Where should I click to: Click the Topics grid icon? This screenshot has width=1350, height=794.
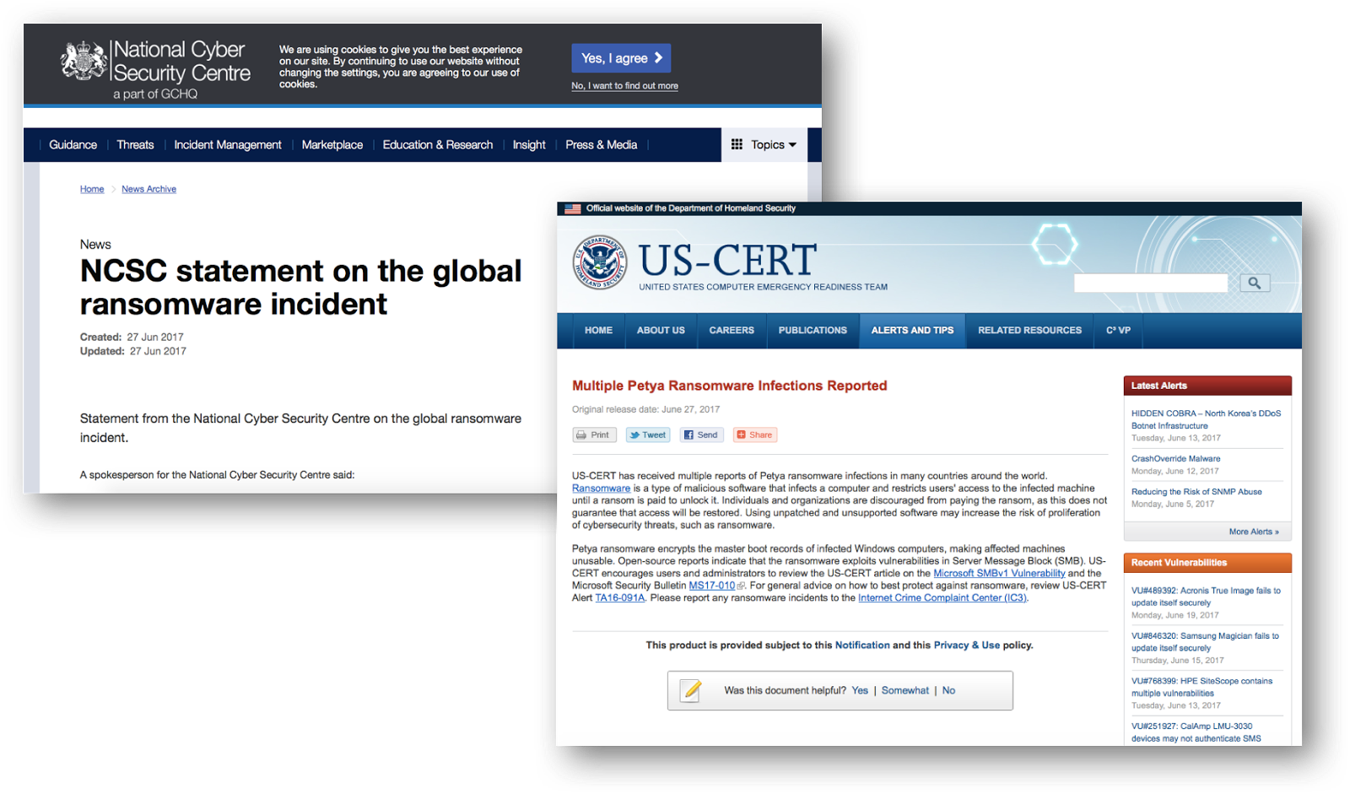click(x=737, y=144)
